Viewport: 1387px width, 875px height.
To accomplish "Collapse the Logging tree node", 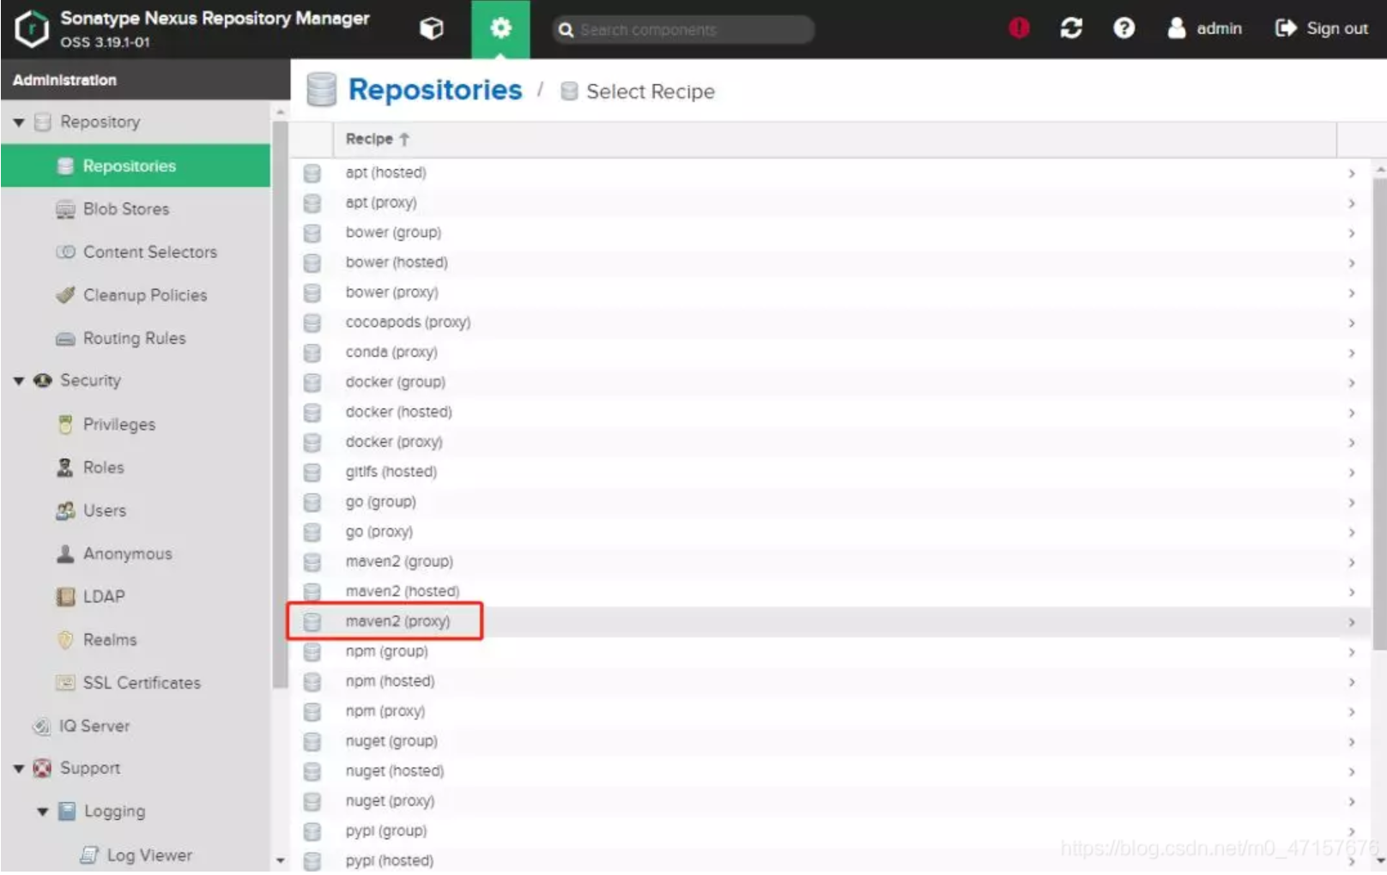I will coord(42,811).
